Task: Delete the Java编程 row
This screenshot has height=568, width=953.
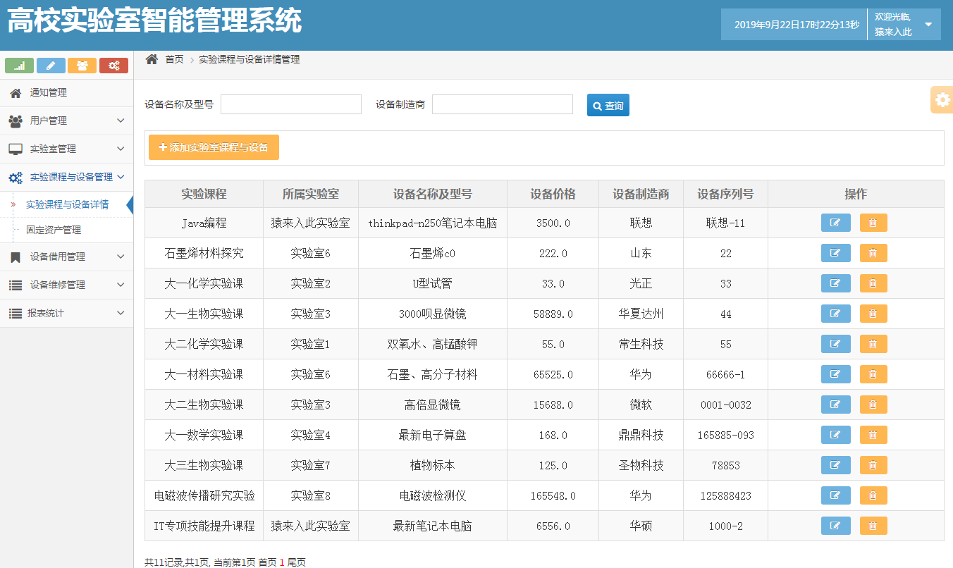Action: [873, 223]
